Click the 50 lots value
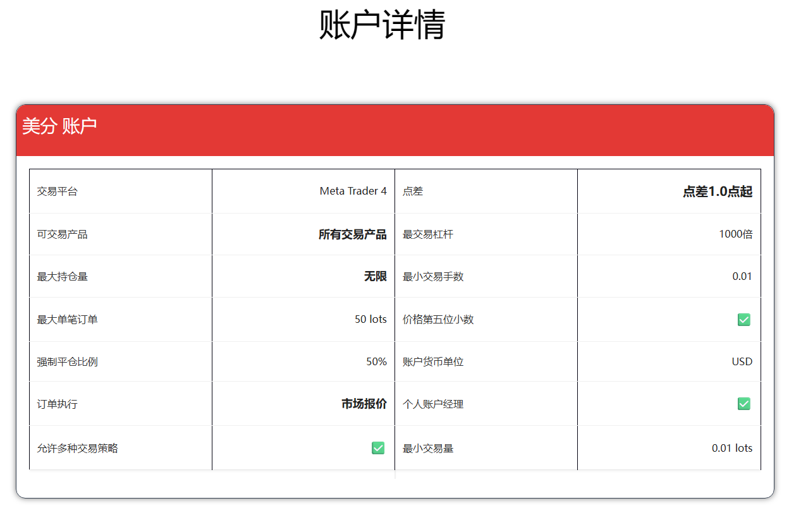Viewport: 789px width, 508px height. (370, 319)
